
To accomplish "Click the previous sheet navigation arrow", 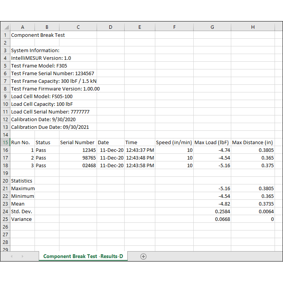I will pyautogui.click(x=12, y=257).
